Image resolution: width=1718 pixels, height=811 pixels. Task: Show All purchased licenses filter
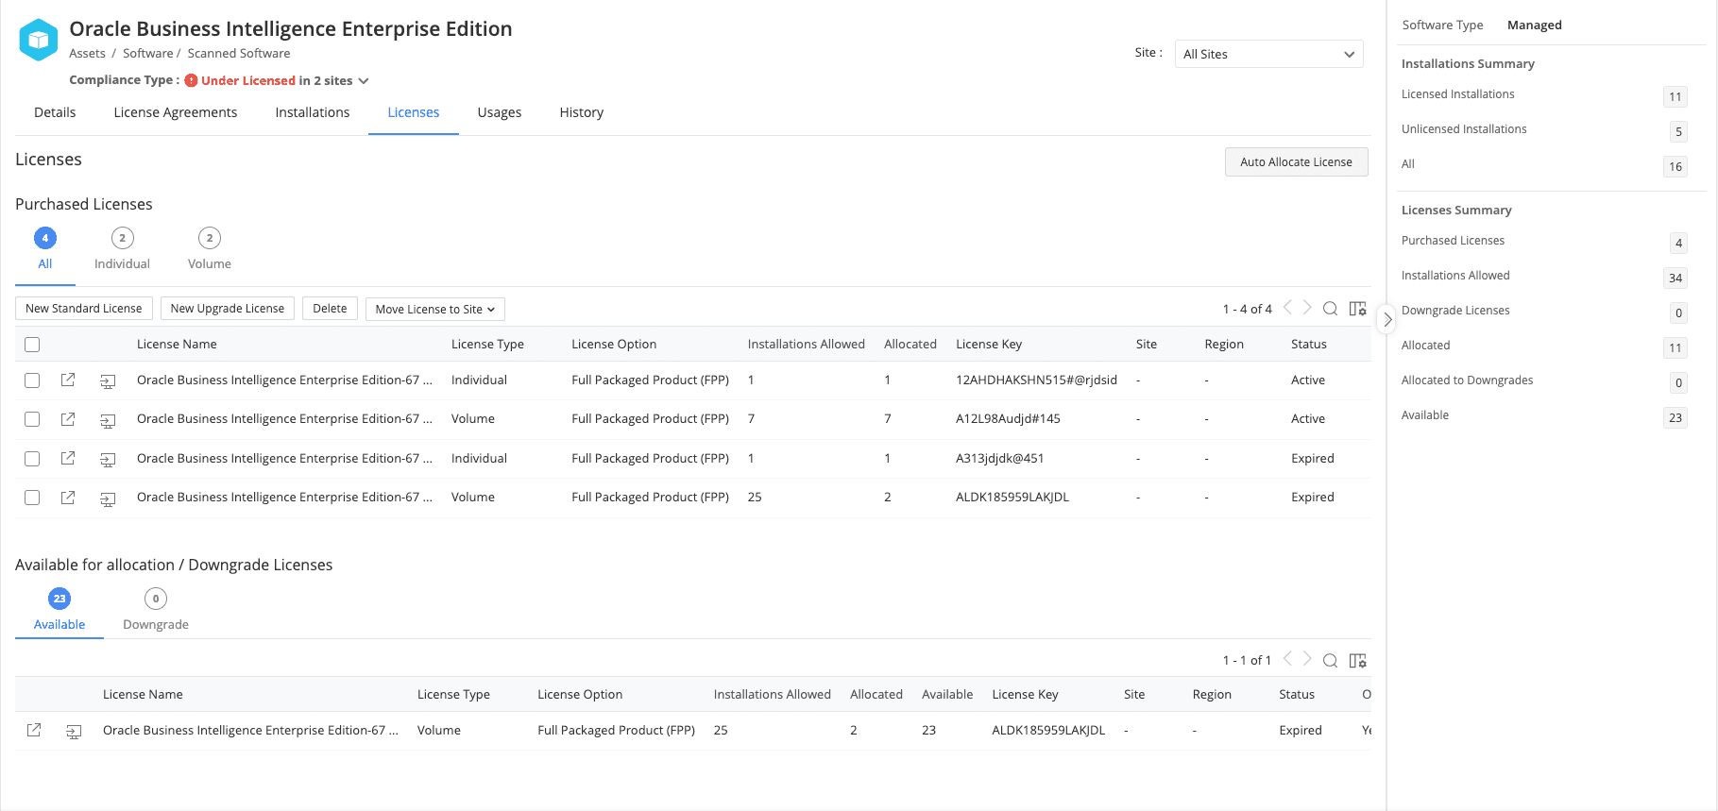point(45,249)
